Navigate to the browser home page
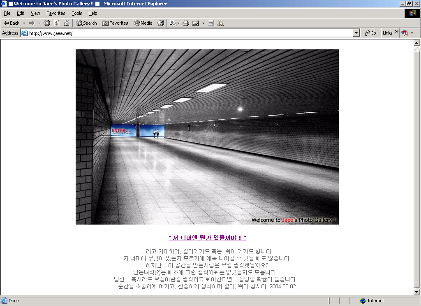The height and width of the screenshot is (306, 421). 66,23
